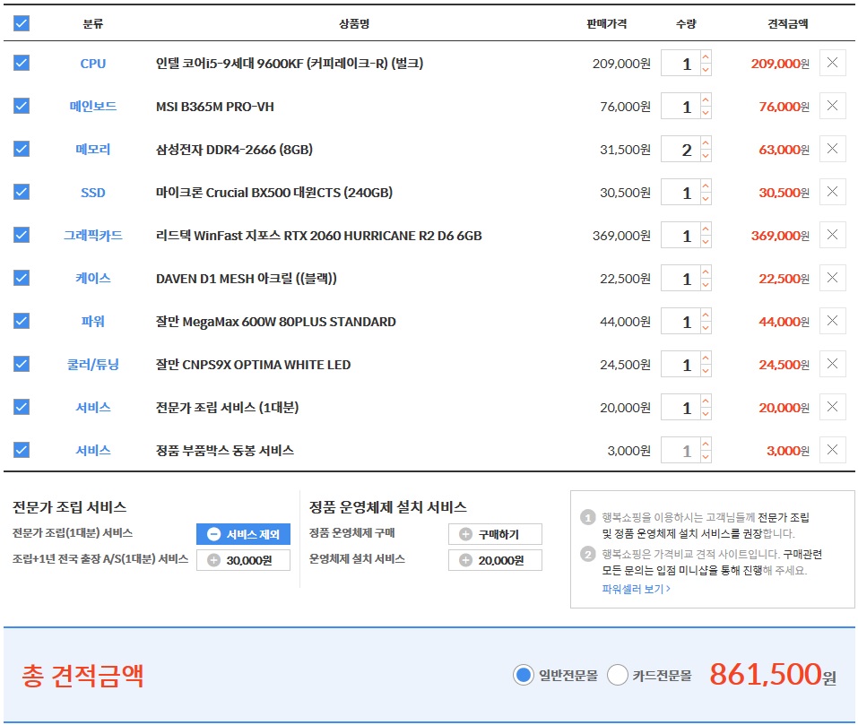The image size is (858, 725).
Task: Remove the Samsung DDR4-2666 memory row
Action: pos(832,149)
